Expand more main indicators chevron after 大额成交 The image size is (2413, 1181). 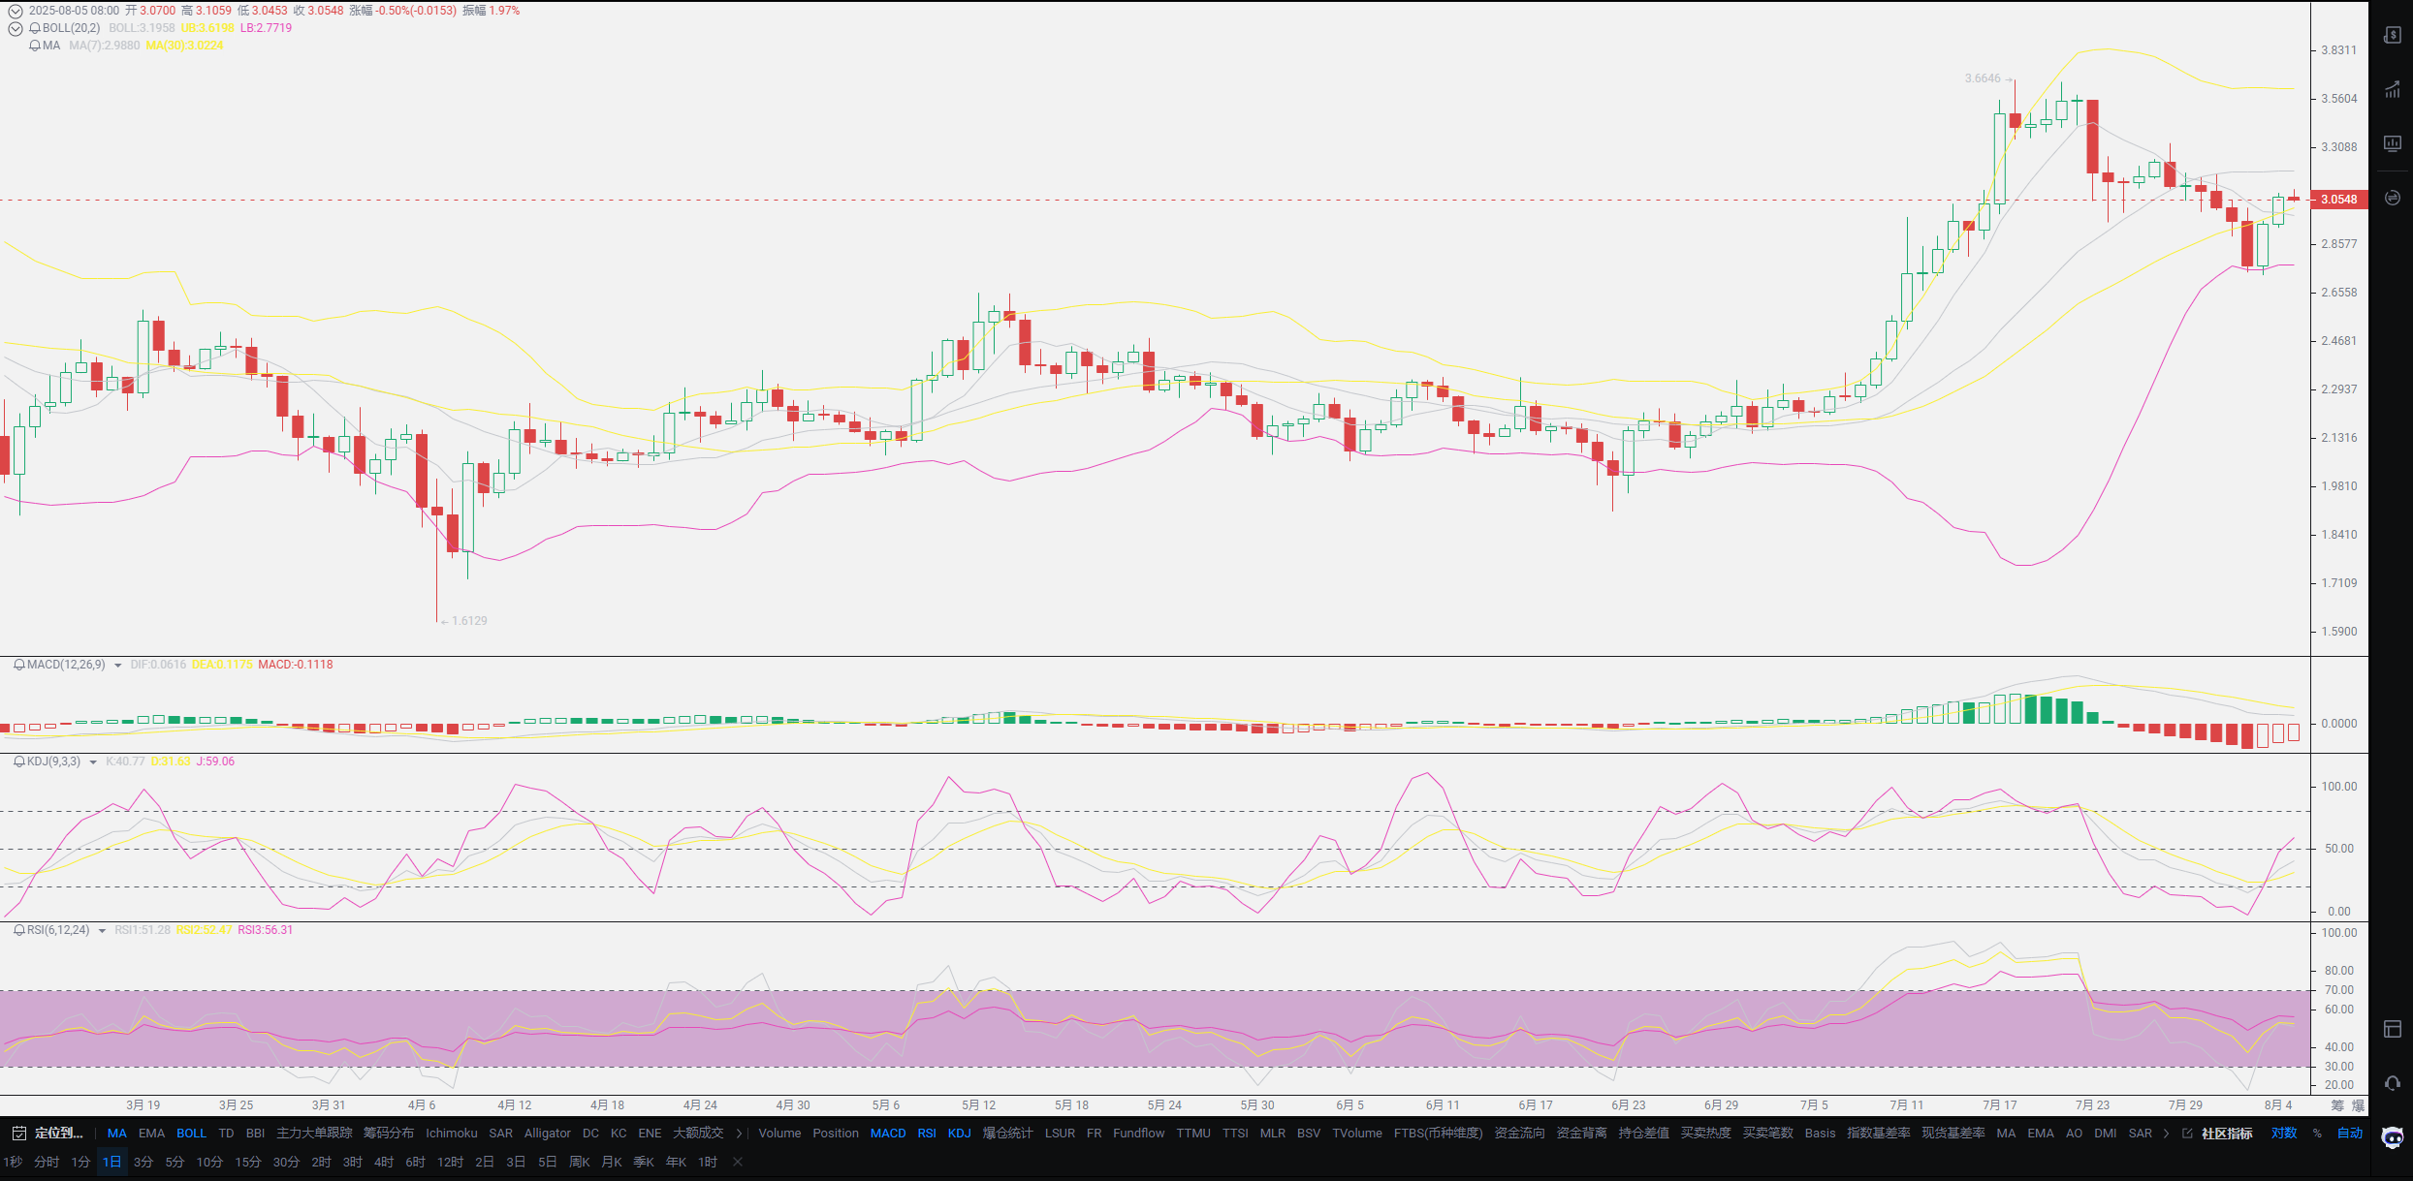click(x=739, y=1134)
